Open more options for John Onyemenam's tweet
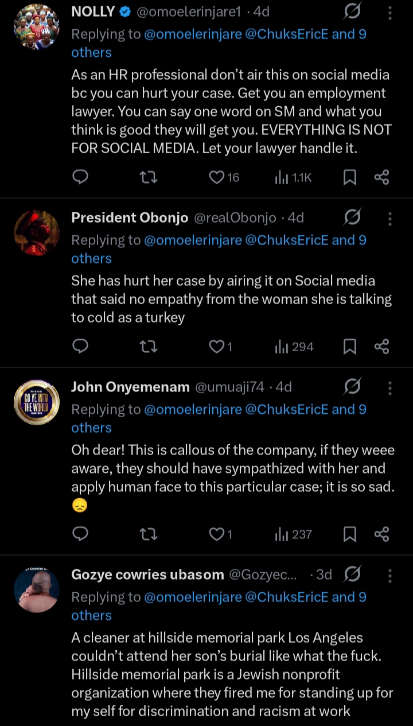 390,387
